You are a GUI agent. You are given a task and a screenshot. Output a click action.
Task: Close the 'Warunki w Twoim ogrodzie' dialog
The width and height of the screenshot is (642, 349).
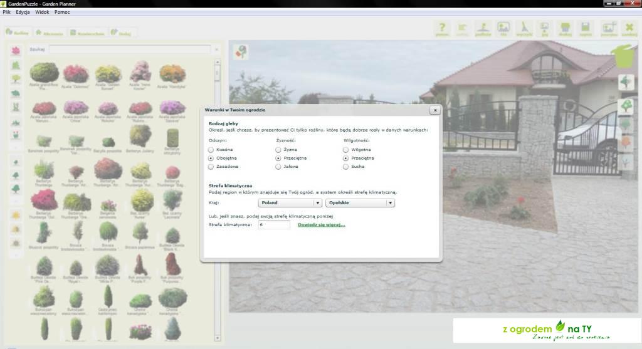click(434, 110)
